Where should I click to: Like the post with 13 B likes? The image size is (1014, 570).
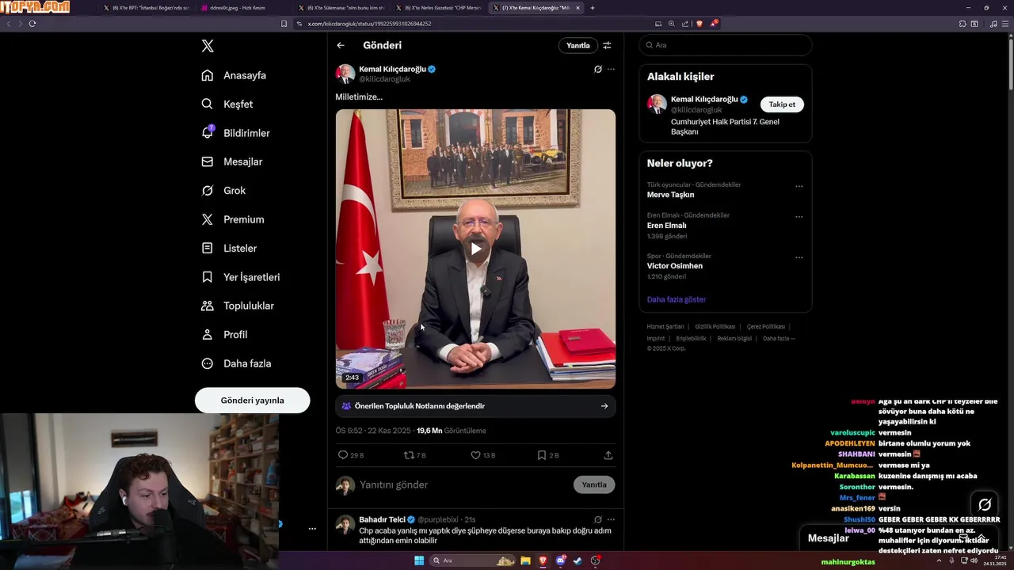pyautogui.click(x=475, y=455)
